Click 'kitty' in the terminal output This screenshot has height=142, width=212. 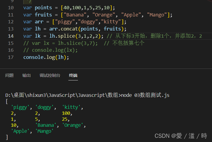point(71,107)
